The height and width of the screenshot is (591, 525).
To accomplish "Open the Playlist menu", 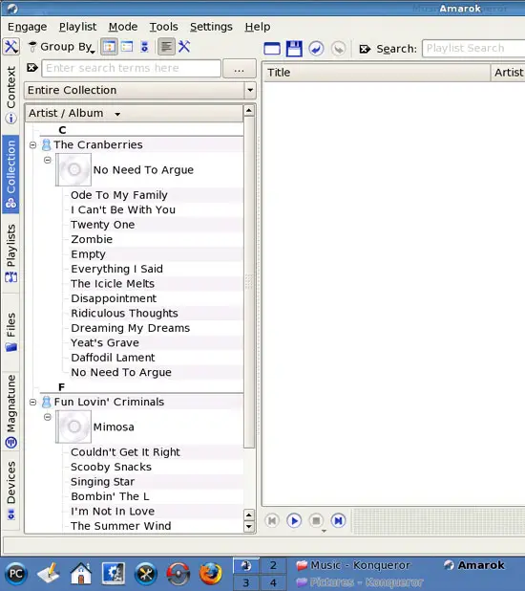I will (x=78, y=27).
